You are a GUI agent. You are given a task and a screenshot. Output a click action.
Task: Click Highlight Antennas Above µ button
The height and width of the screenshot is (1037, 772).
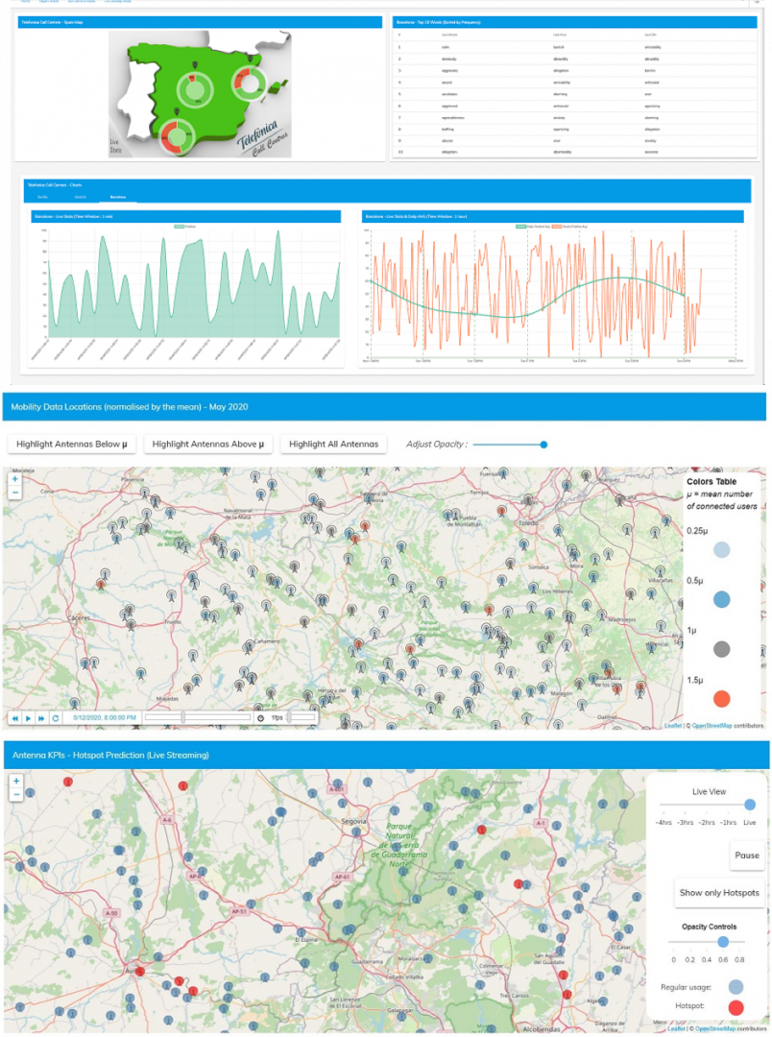point(208,444)
